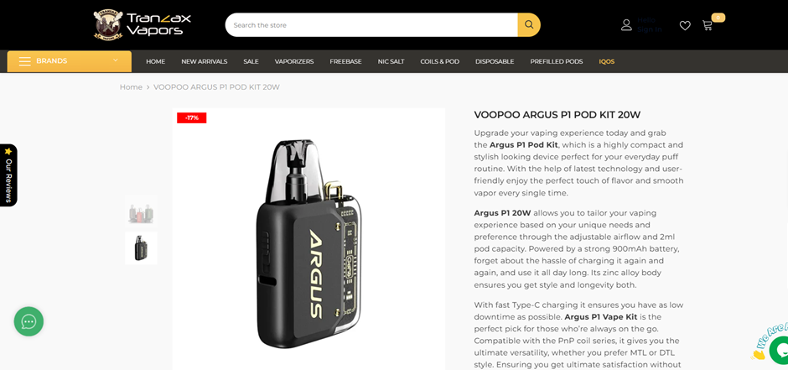Open the green chat bubble widget
Screen dimensions: 788x370
pyautogui.click(x=29, y=321)
